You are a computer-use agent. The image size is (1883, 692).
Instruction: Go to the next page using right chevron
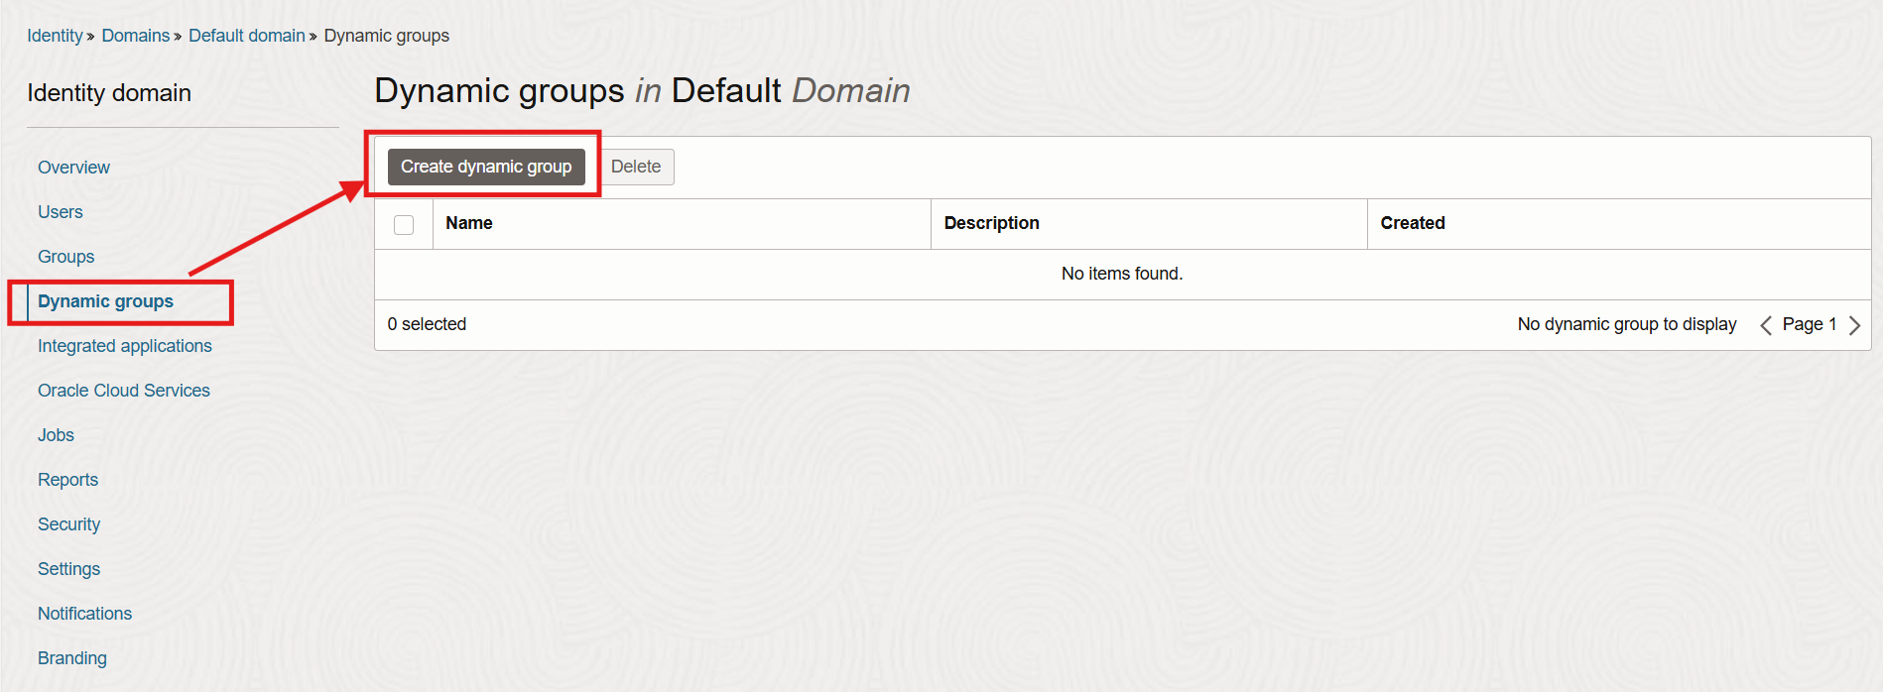[x=1854, y=325]
